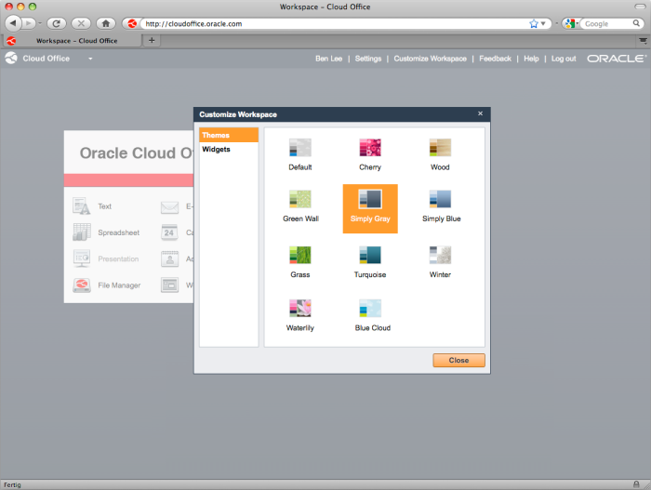Open the Feedback link
The image size is (651, 490).
495,59
